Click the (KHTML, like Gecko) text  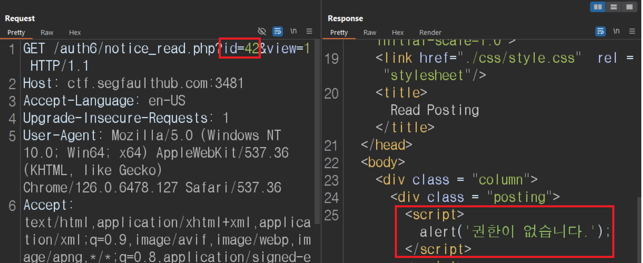(93, 170)
